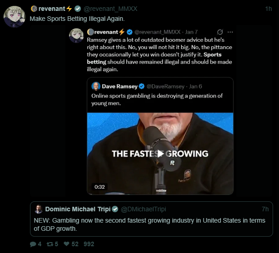Click the reply comment bubble icon
Screen dimensions: 279x253
[x=33, y=244]
